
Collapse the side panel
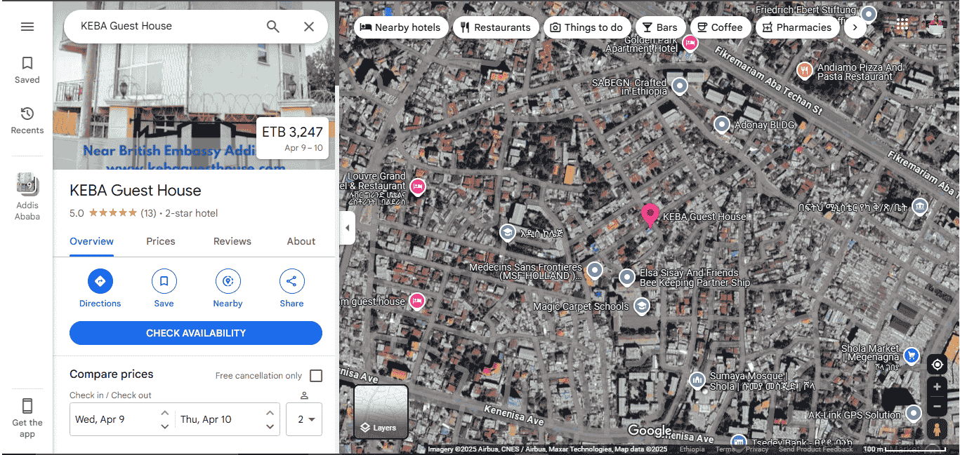click(347, 228)
